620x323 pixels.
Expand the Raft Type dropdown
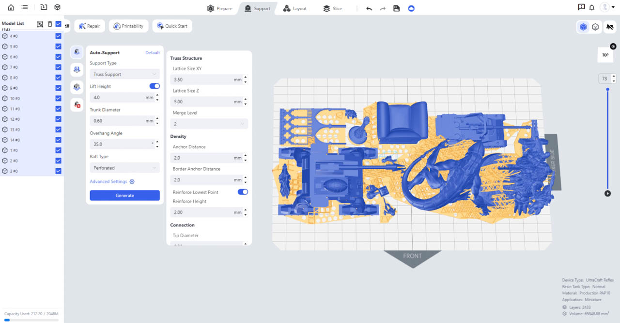click(124, 168)
